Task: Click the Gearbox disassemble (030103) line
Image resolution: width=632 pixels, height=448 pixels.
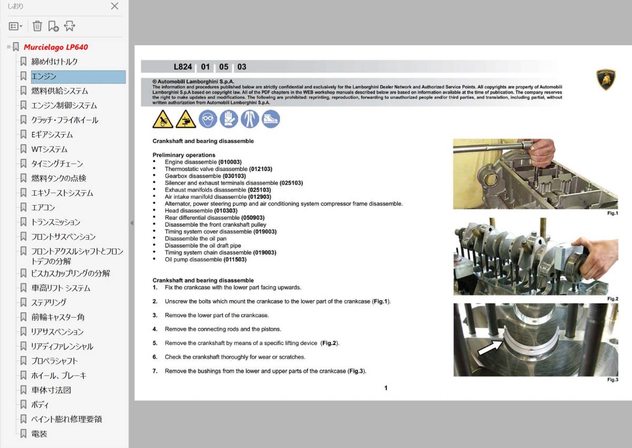Action: click(205, 176)
